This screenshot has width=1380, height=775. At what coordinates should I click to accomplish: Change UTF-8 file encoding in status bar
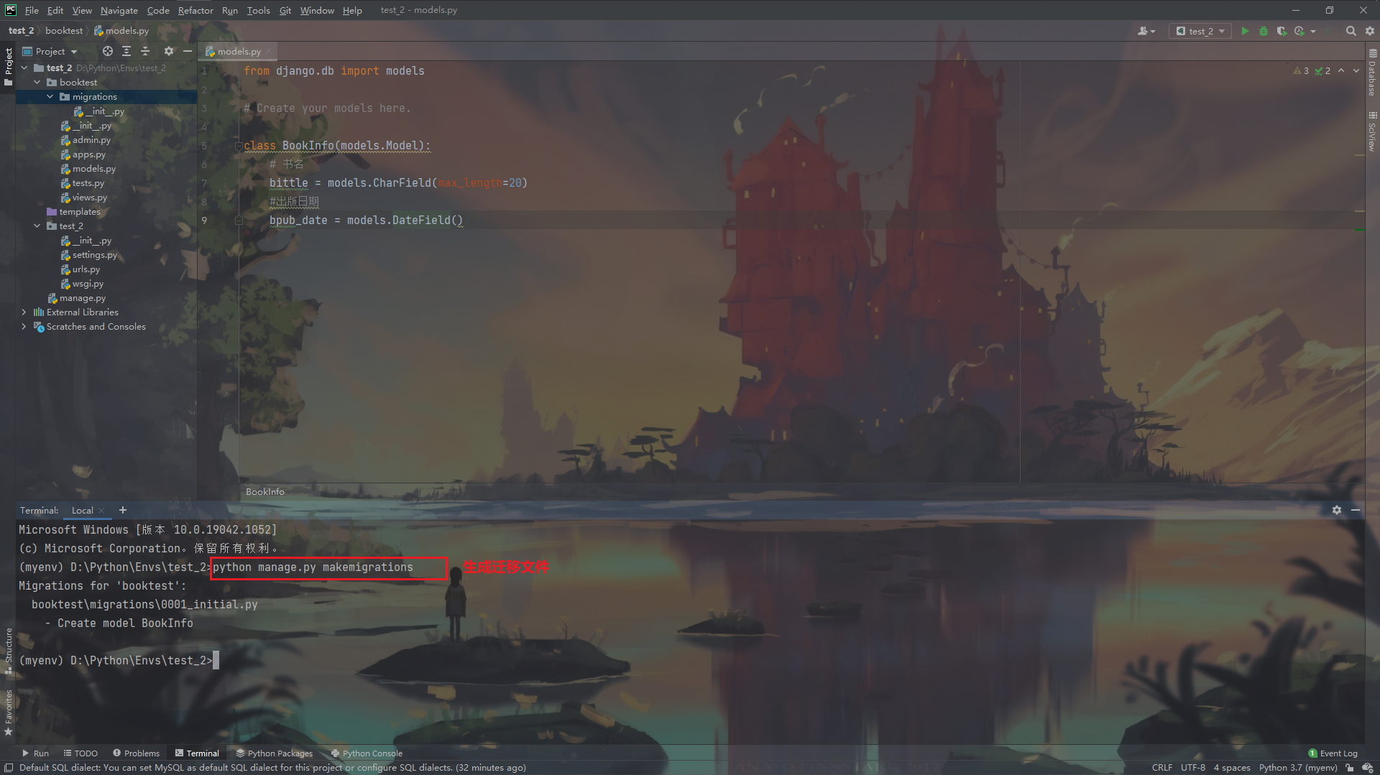point(1192,768)
